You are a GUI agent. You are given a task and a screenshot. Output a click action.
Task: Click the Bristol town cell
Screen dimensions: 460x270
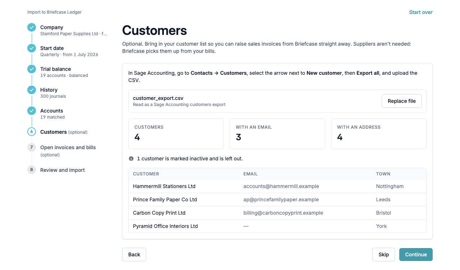[383, 213]
